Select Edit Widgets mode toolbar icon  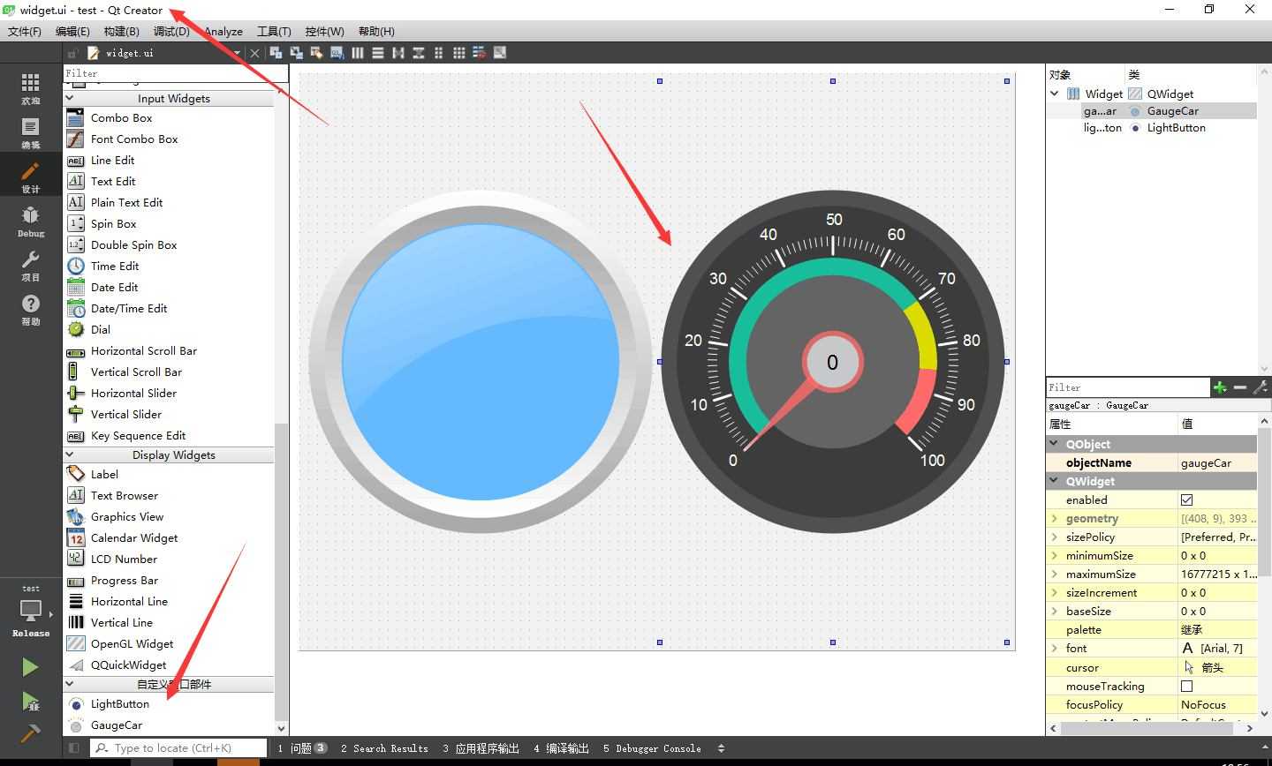click(276, 53)
